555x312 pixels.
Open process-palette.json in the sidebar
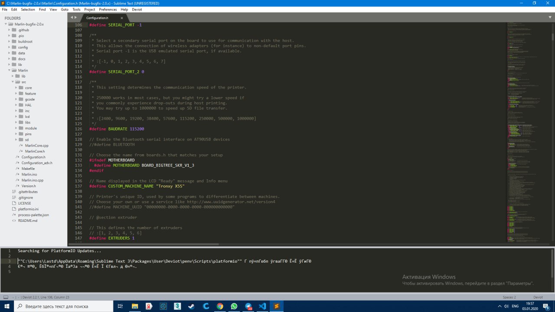coord(33,215)
